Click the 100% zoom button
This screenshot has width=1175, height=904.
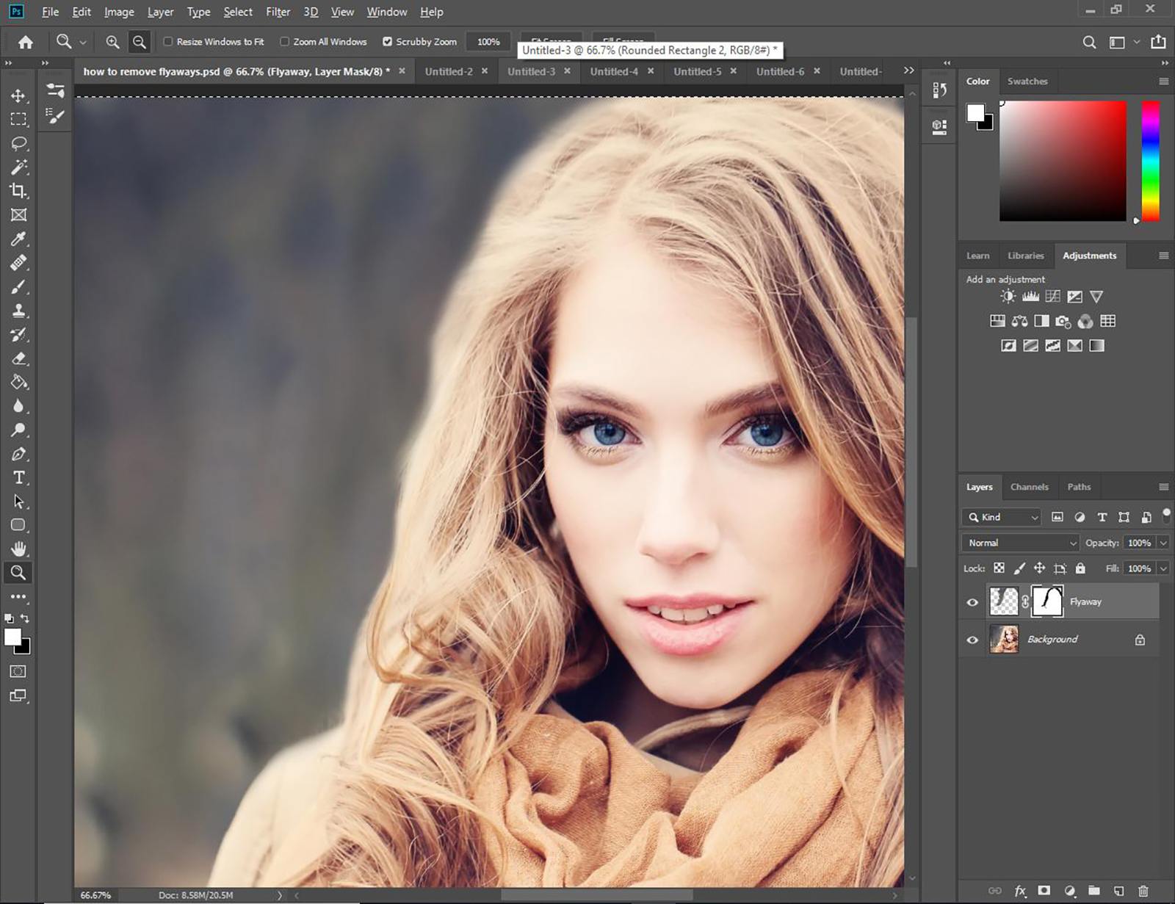tap(488, 42)
